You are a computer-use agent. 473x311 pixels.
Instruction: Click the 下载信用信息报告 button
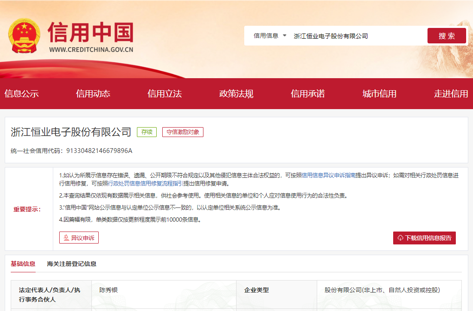pyautogui.click(x=424, y=238)
